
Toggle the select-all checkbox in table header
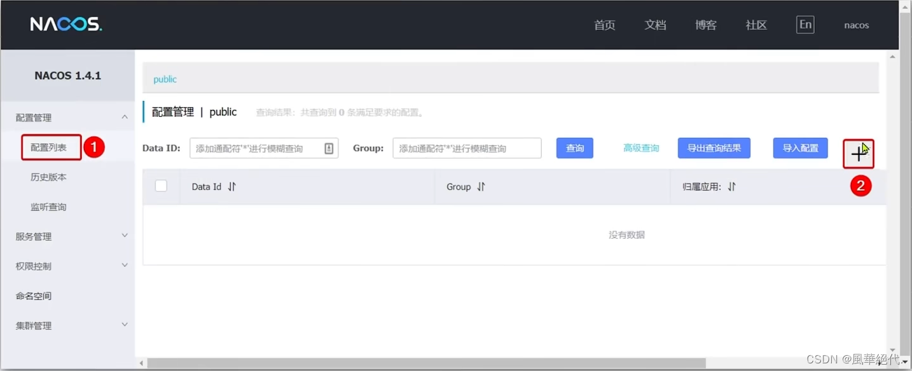[x=162, y=185]
